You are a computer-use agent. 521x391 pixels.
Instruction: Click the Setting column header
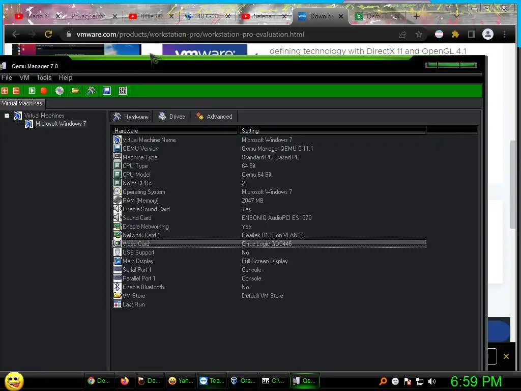click(332, 131)
